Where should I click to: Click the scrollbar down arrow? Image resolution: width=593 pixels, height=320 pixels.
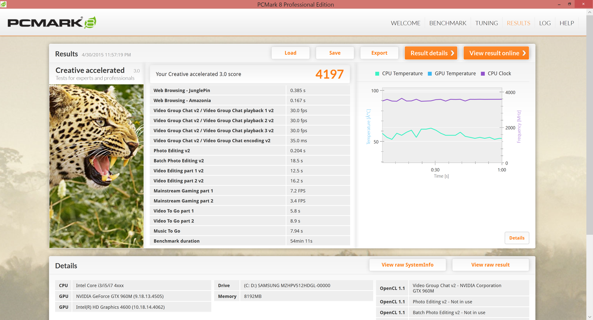click(x=590, y=317)
